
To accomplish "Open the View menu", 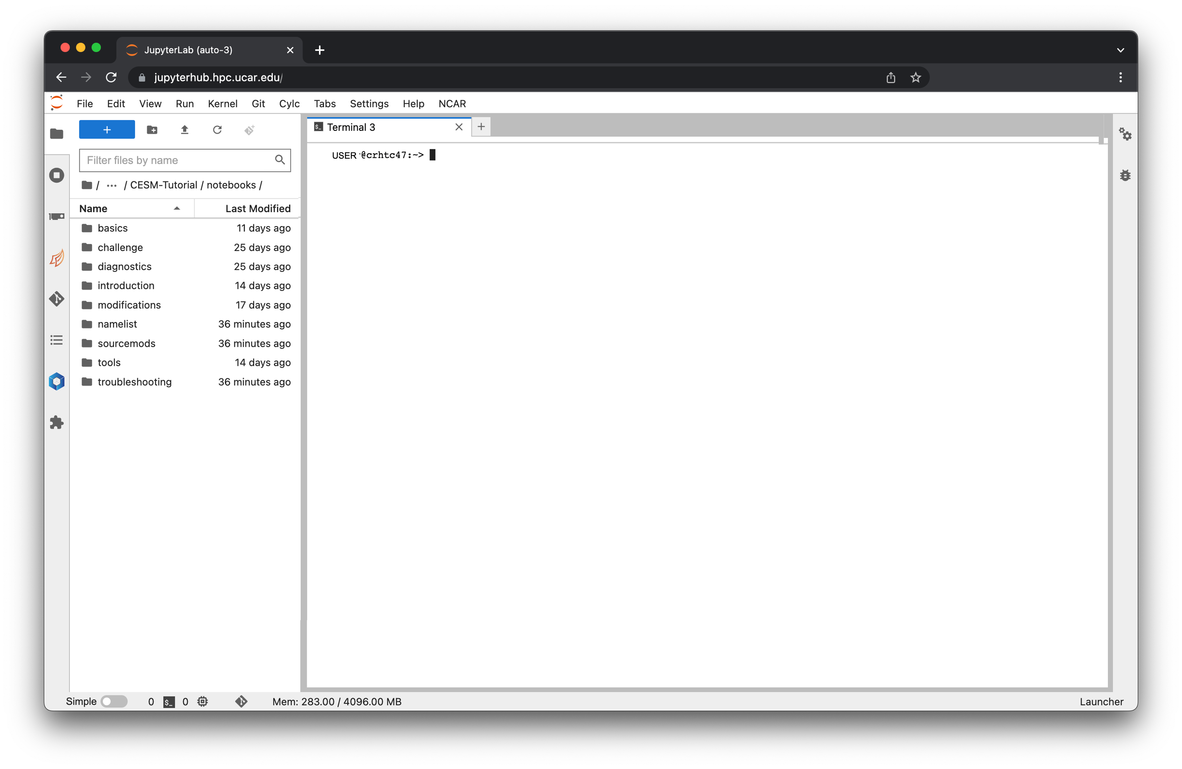I will [x=150, y=104].
